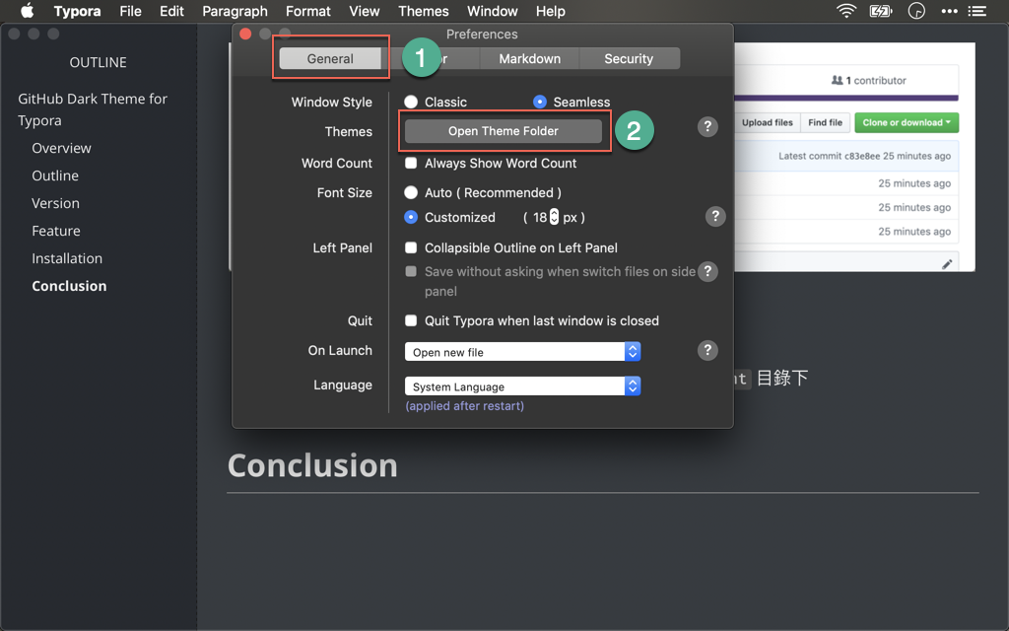Viewport: 1009px width, 631px height.
Task: Open the Edit menu
Action: (171, 11)
